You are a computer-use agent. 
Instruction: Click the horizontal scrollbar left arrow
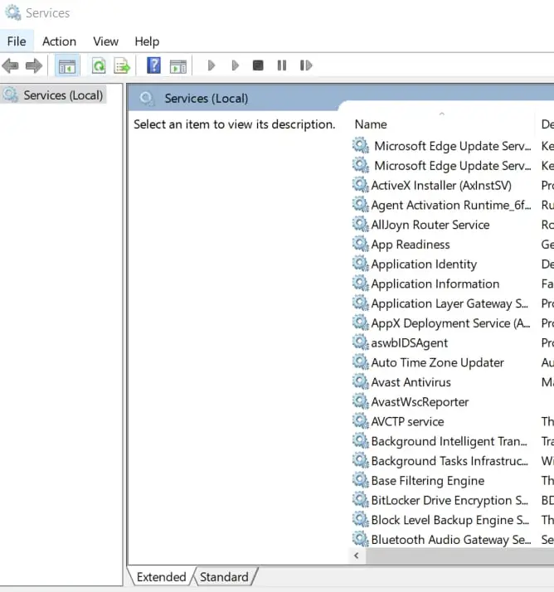357,556
